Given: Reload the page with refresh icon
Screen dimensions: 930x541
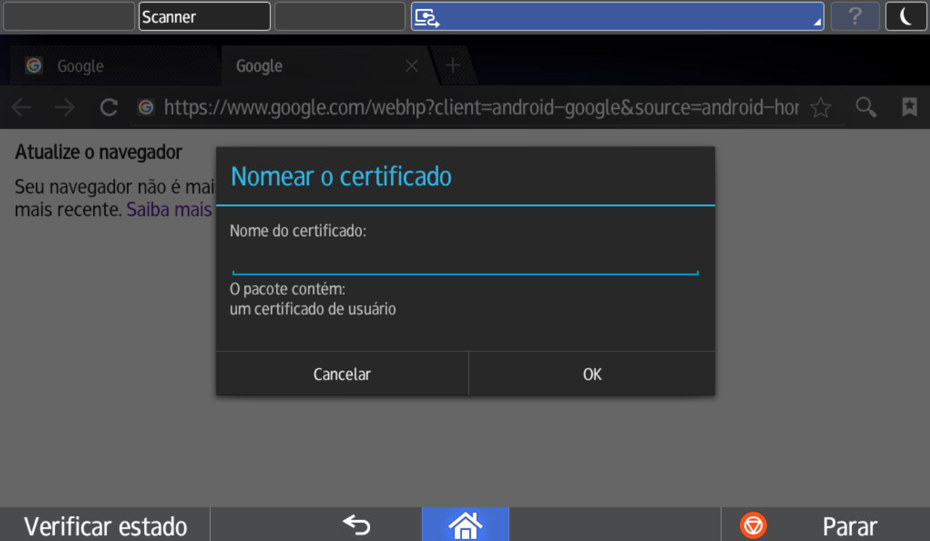Looking at the screenshot, I should click(x=109, y=108).
